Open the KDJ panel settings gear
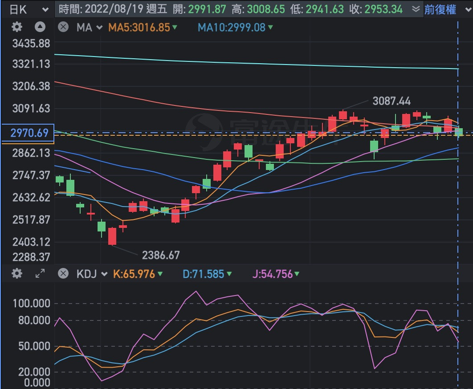Viewport: 473px width, 389px height. pos(16,273)
